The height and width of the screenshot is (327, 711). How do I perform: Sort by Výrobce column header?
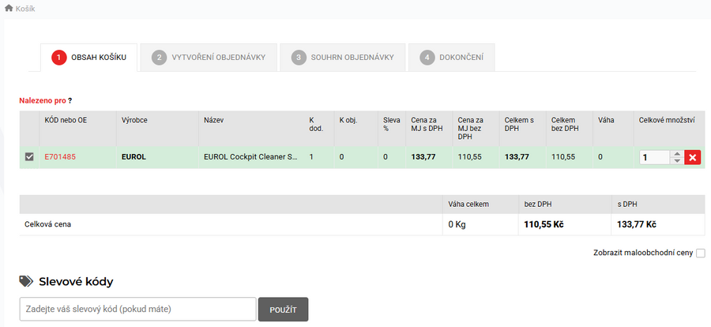(134, 120)
